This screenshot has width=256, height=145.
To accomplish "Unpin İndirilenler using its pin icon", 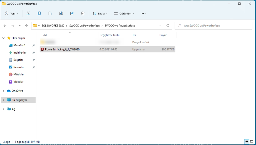I will coord(34,53).
